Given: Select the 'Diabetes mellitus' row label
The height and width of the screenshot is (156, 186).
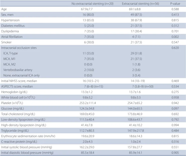Looking at the screenshot, I should click(x=13, y=26).
